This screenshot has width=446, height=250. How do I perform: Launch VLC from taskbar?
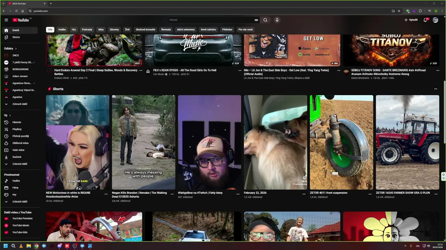(21, 246)
